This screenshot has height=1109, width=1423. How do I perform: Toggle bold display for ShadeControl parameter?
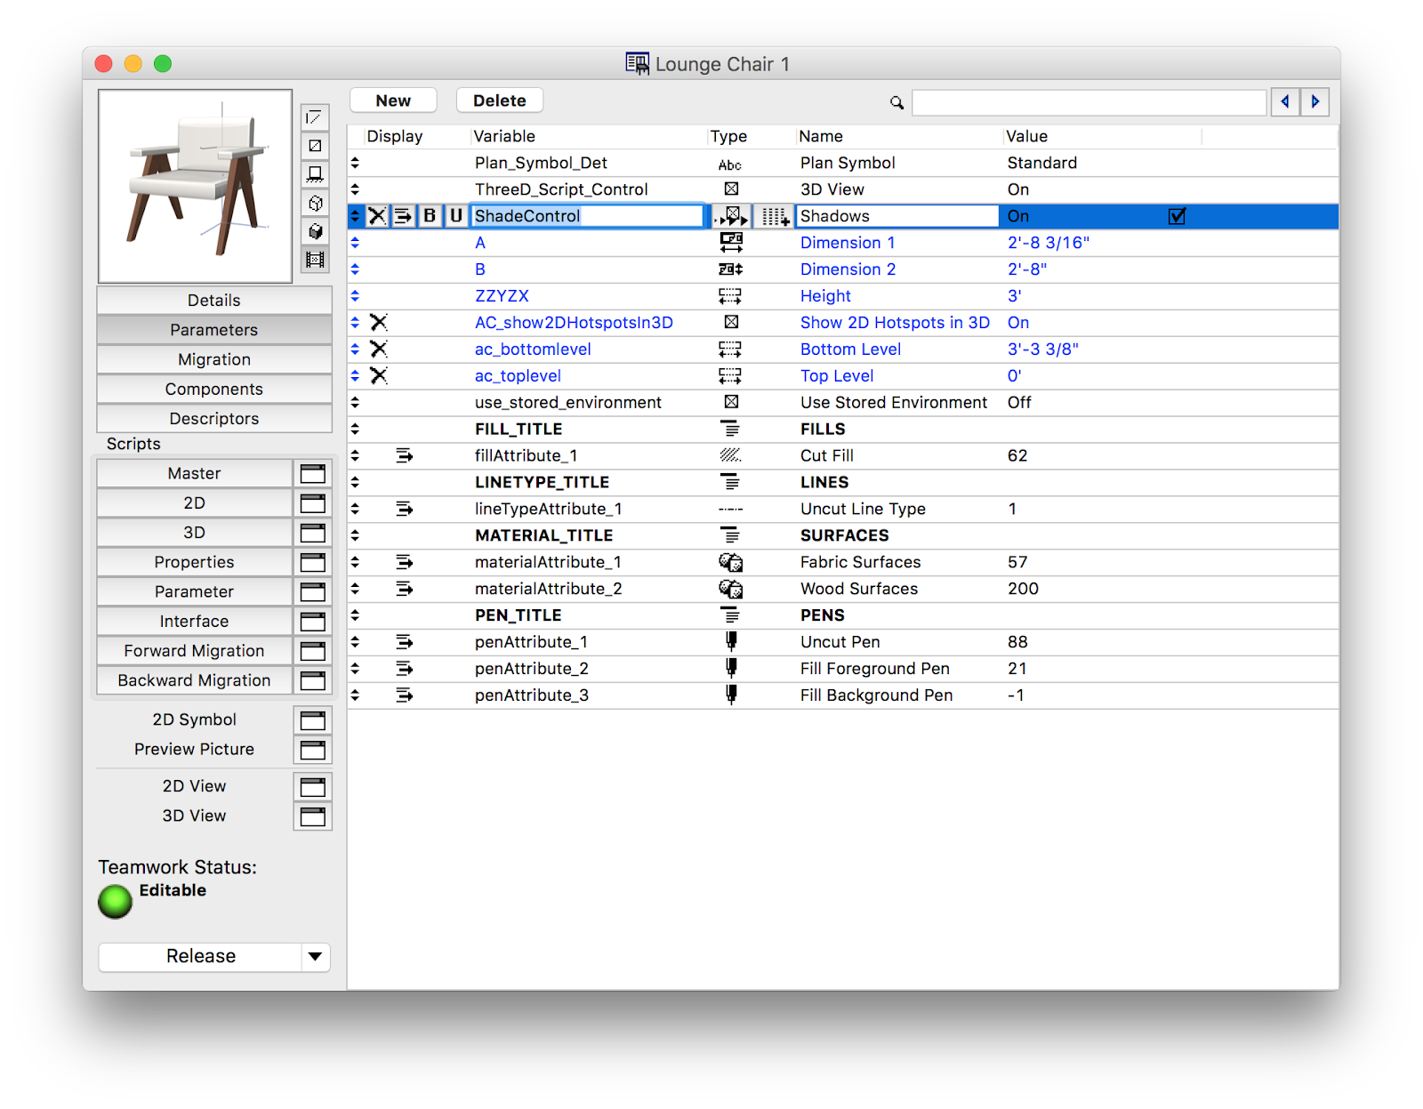click(x=430, y=216)
